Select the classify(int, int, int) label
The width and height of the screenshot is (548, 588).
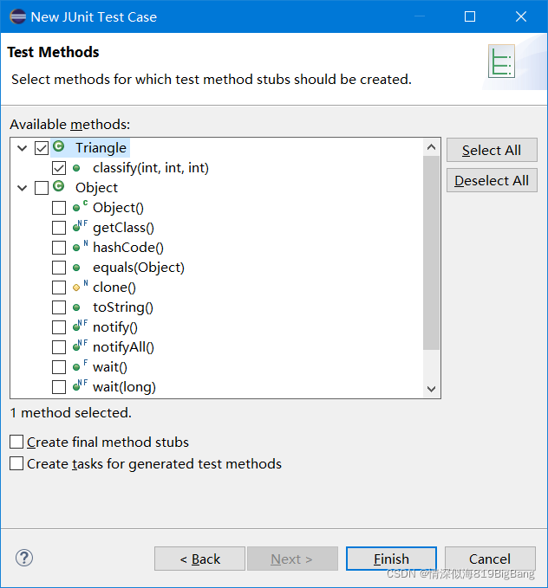(151, 168)
